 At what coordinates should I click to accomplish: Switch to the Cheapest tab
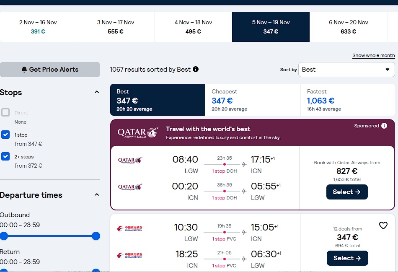[x=252, y=100]
